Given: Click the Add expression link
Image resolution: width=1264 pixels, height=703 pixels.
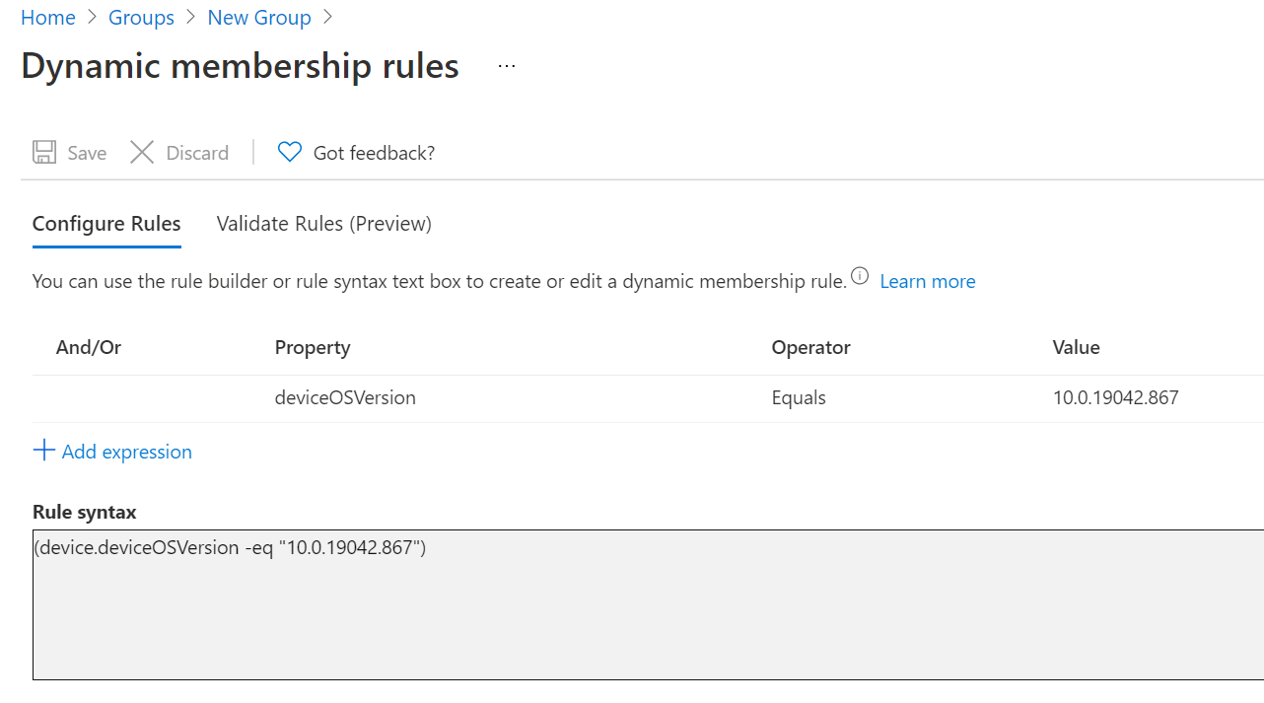Looking at the screenshot, I should pos(127,452).
